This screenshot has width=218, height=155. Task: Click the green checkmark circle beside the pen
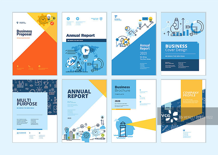pyautogui.click(x=102, y=135)
